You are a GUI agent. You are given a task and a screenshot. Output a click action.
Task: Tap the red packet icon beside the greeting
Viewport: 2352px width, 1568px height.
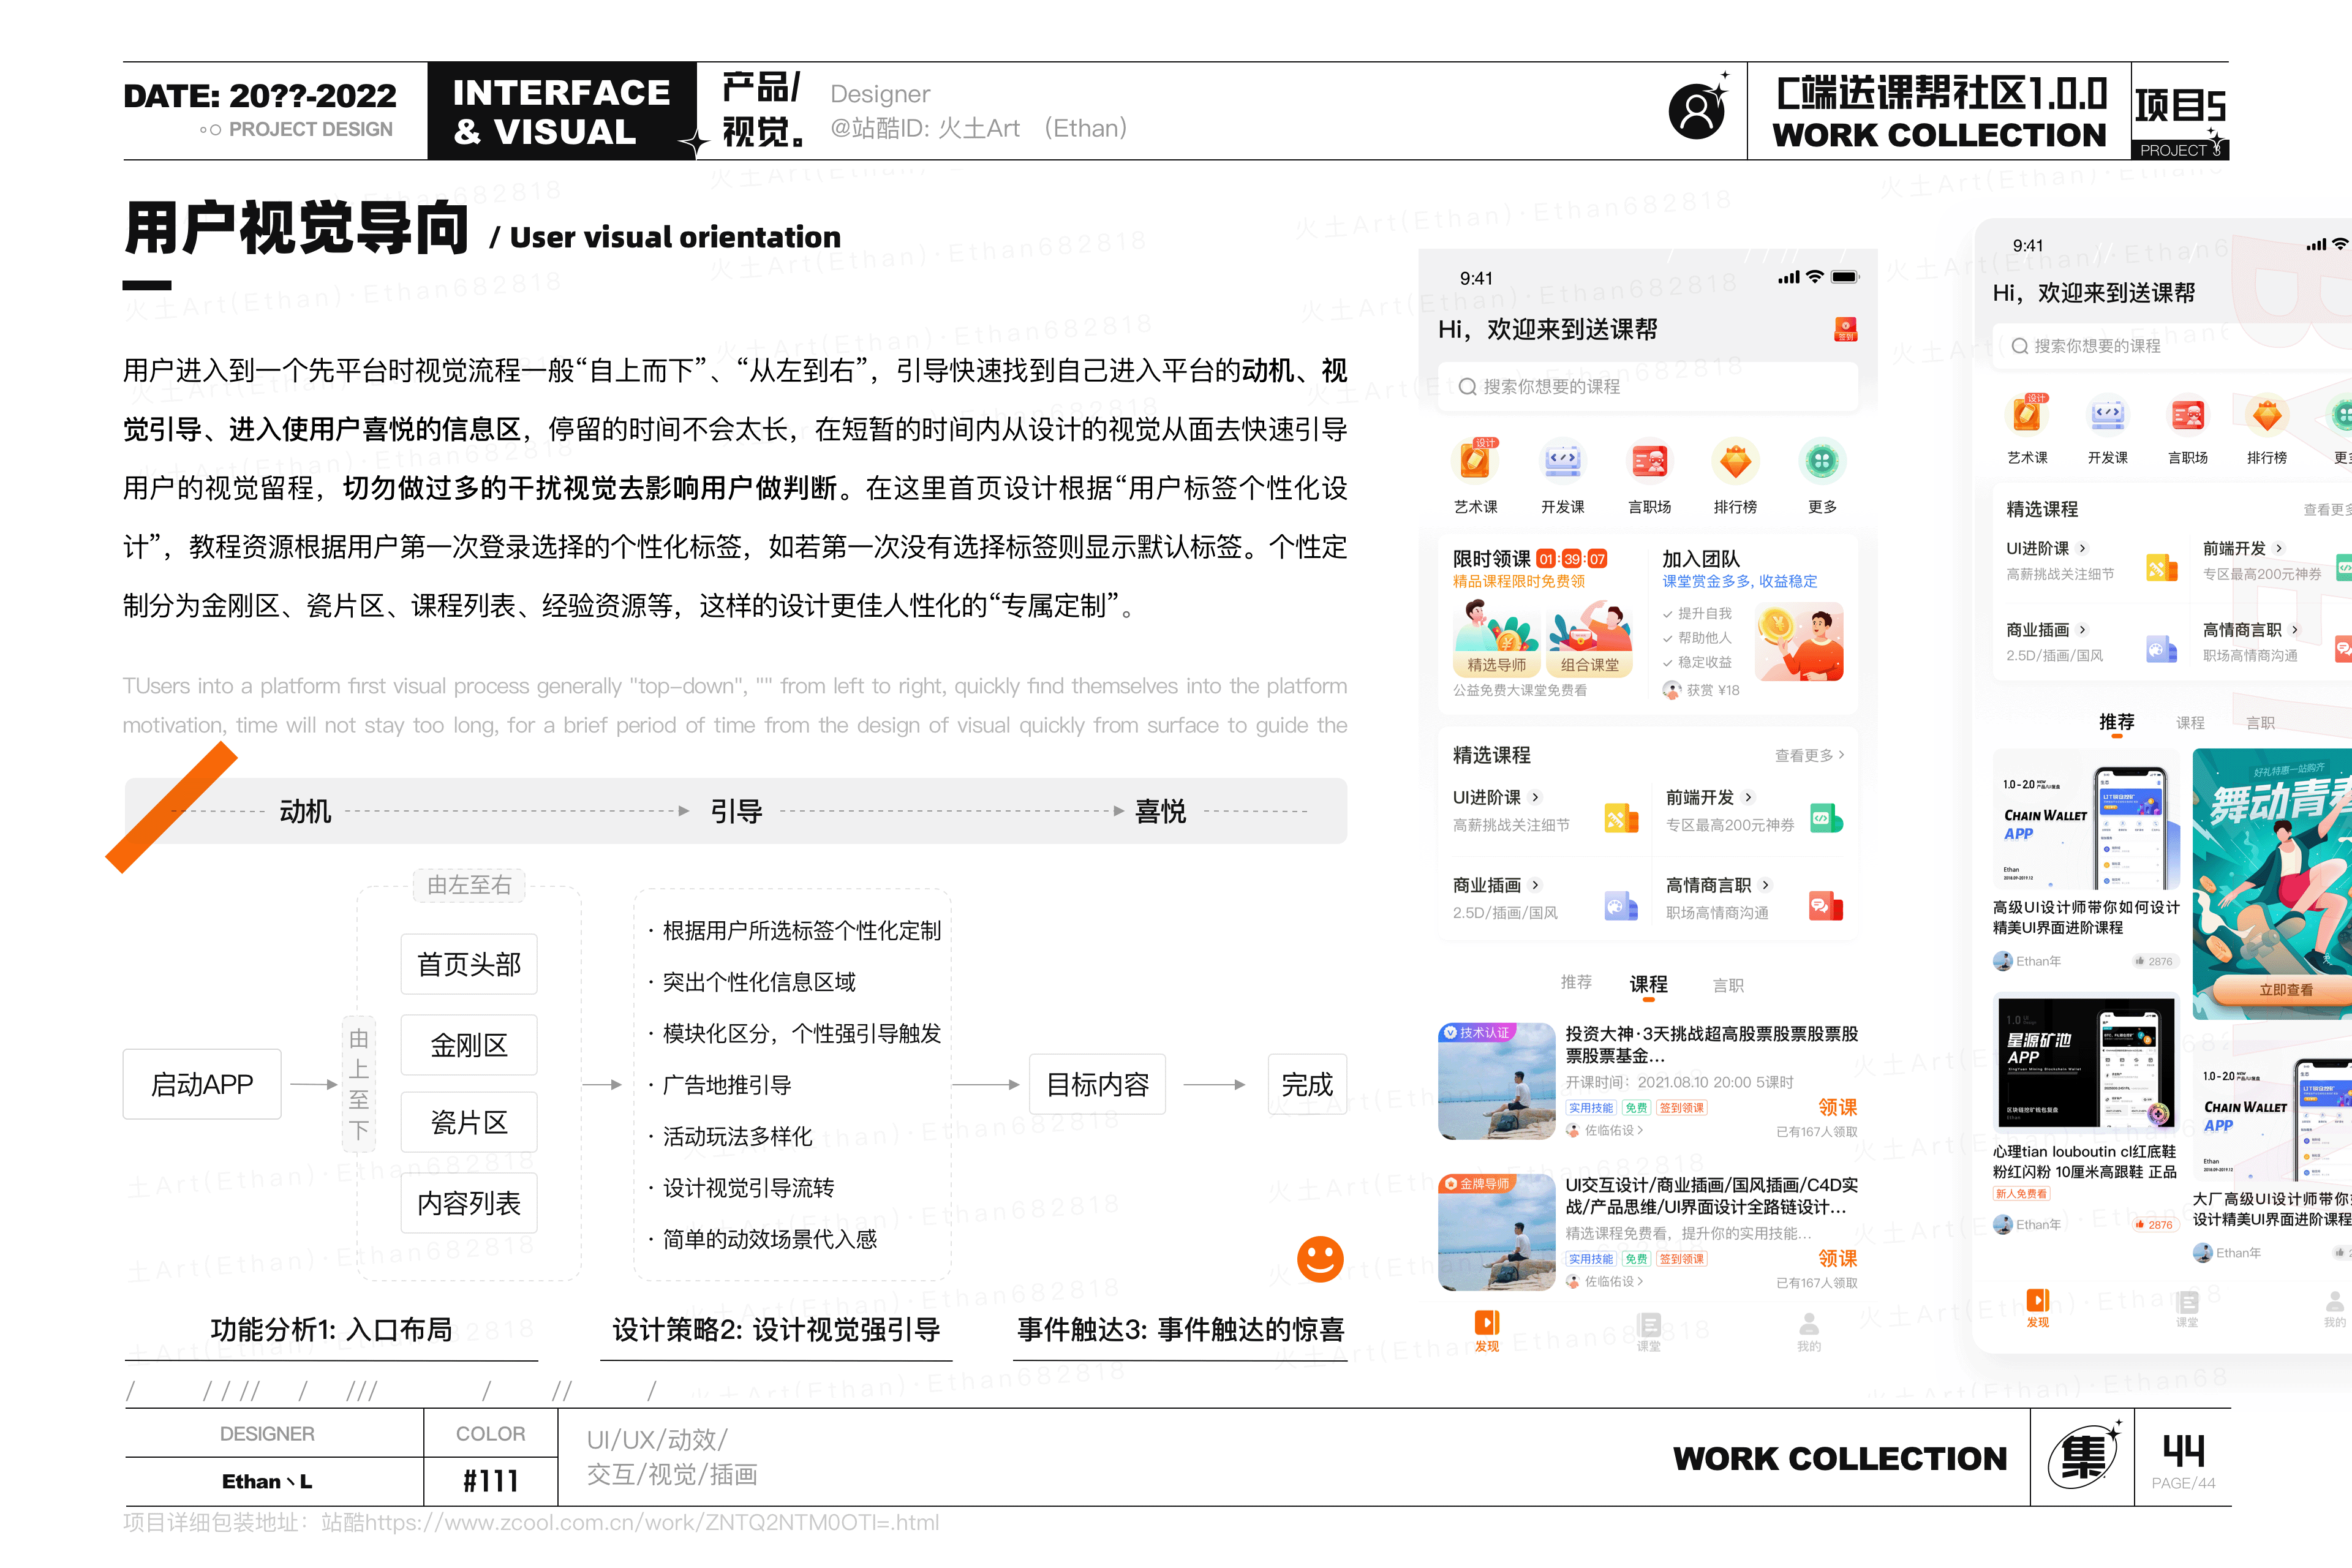[x=1845, y=329]
